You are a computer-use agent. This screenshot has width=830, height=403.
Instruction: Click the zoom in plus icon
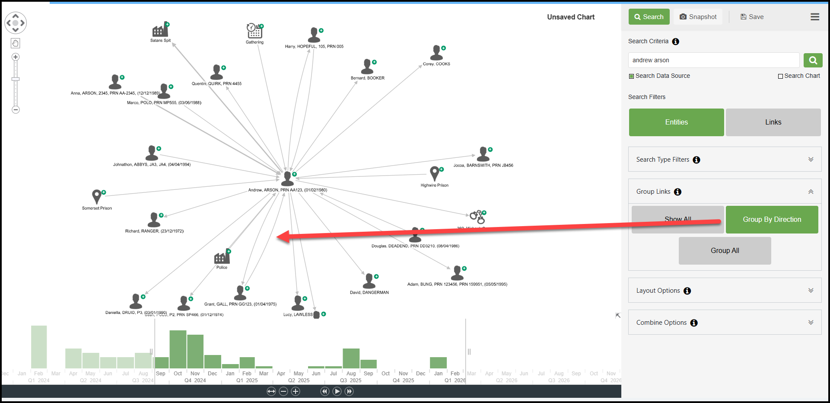click(16, 57)
